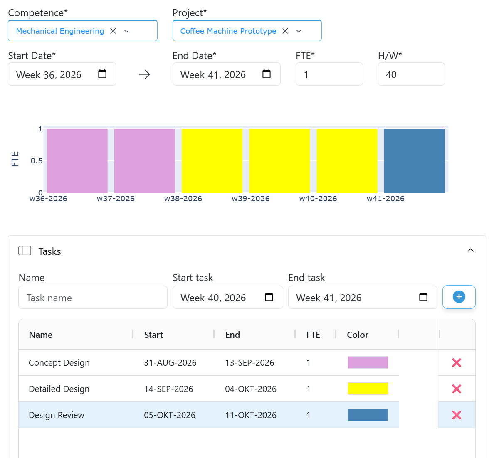Click the 13-SEP-2026 end cell
Viewport: 489px width, 458px height.
pyautogui.click(x=250, y=363)
